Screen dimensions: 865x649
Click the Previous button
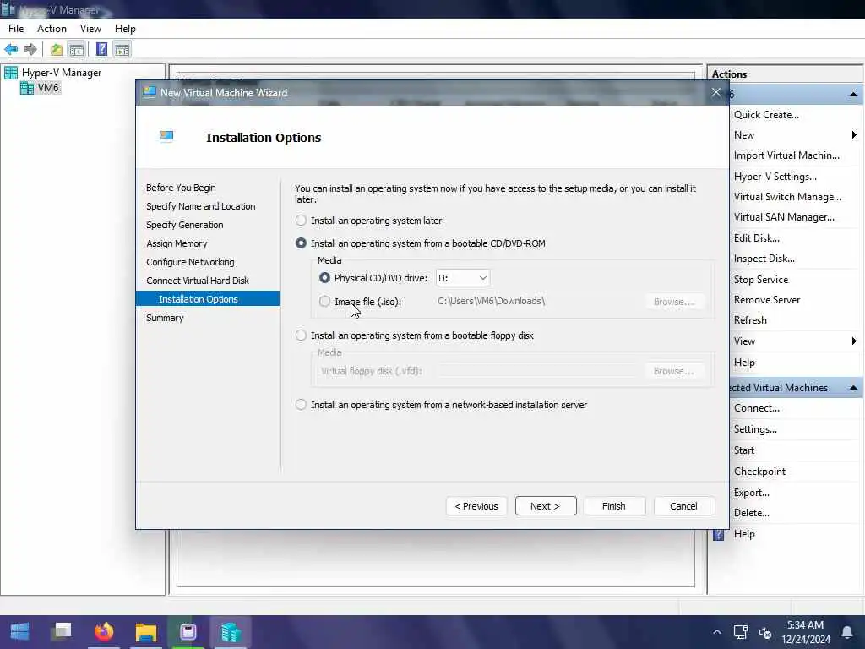[476, 506]
